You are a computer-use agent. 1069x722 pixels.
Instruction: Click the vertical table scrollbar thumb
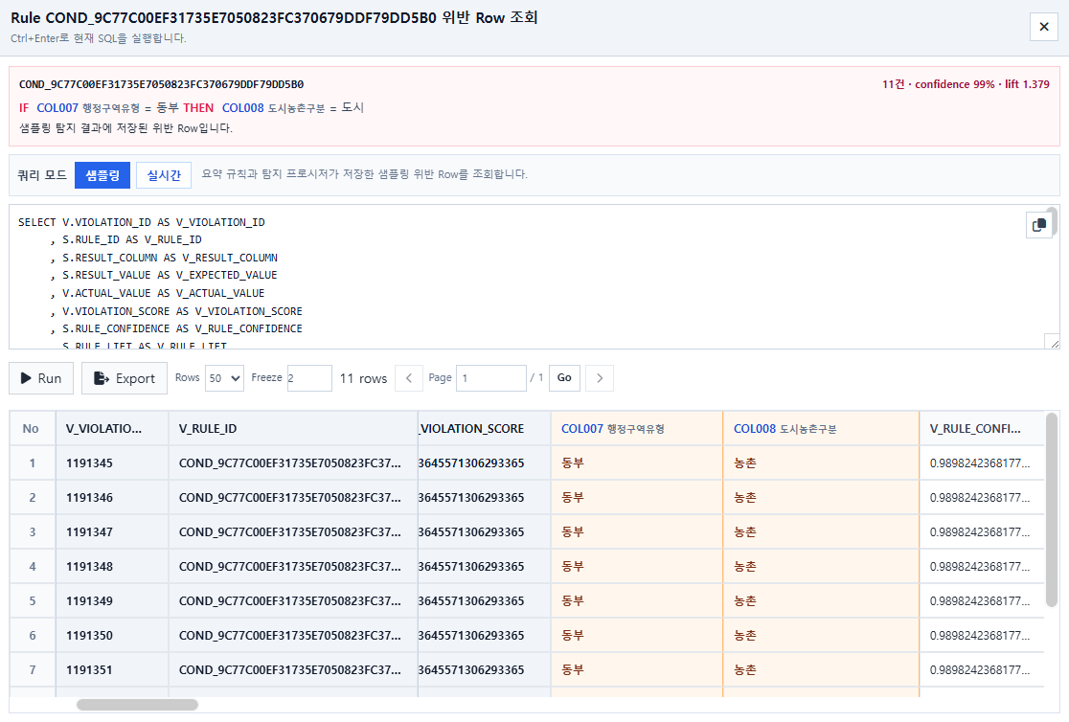pos(1051,509)
